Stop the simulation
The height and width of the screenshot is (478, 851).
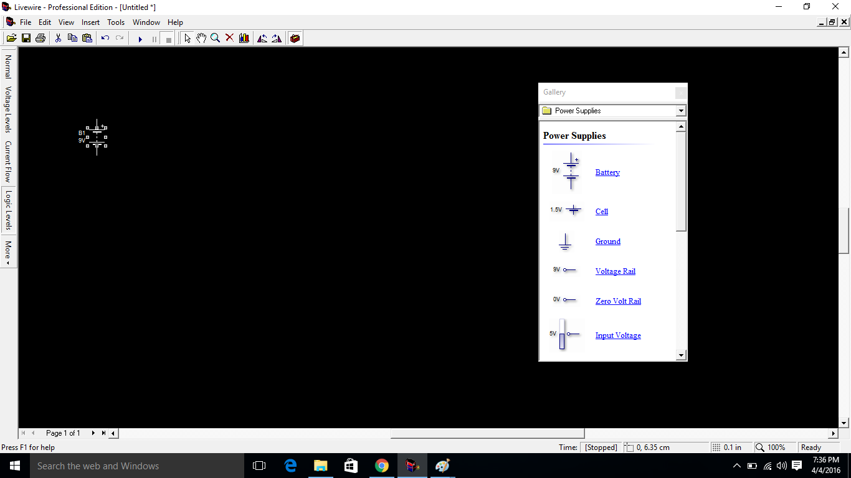[168, 39]
